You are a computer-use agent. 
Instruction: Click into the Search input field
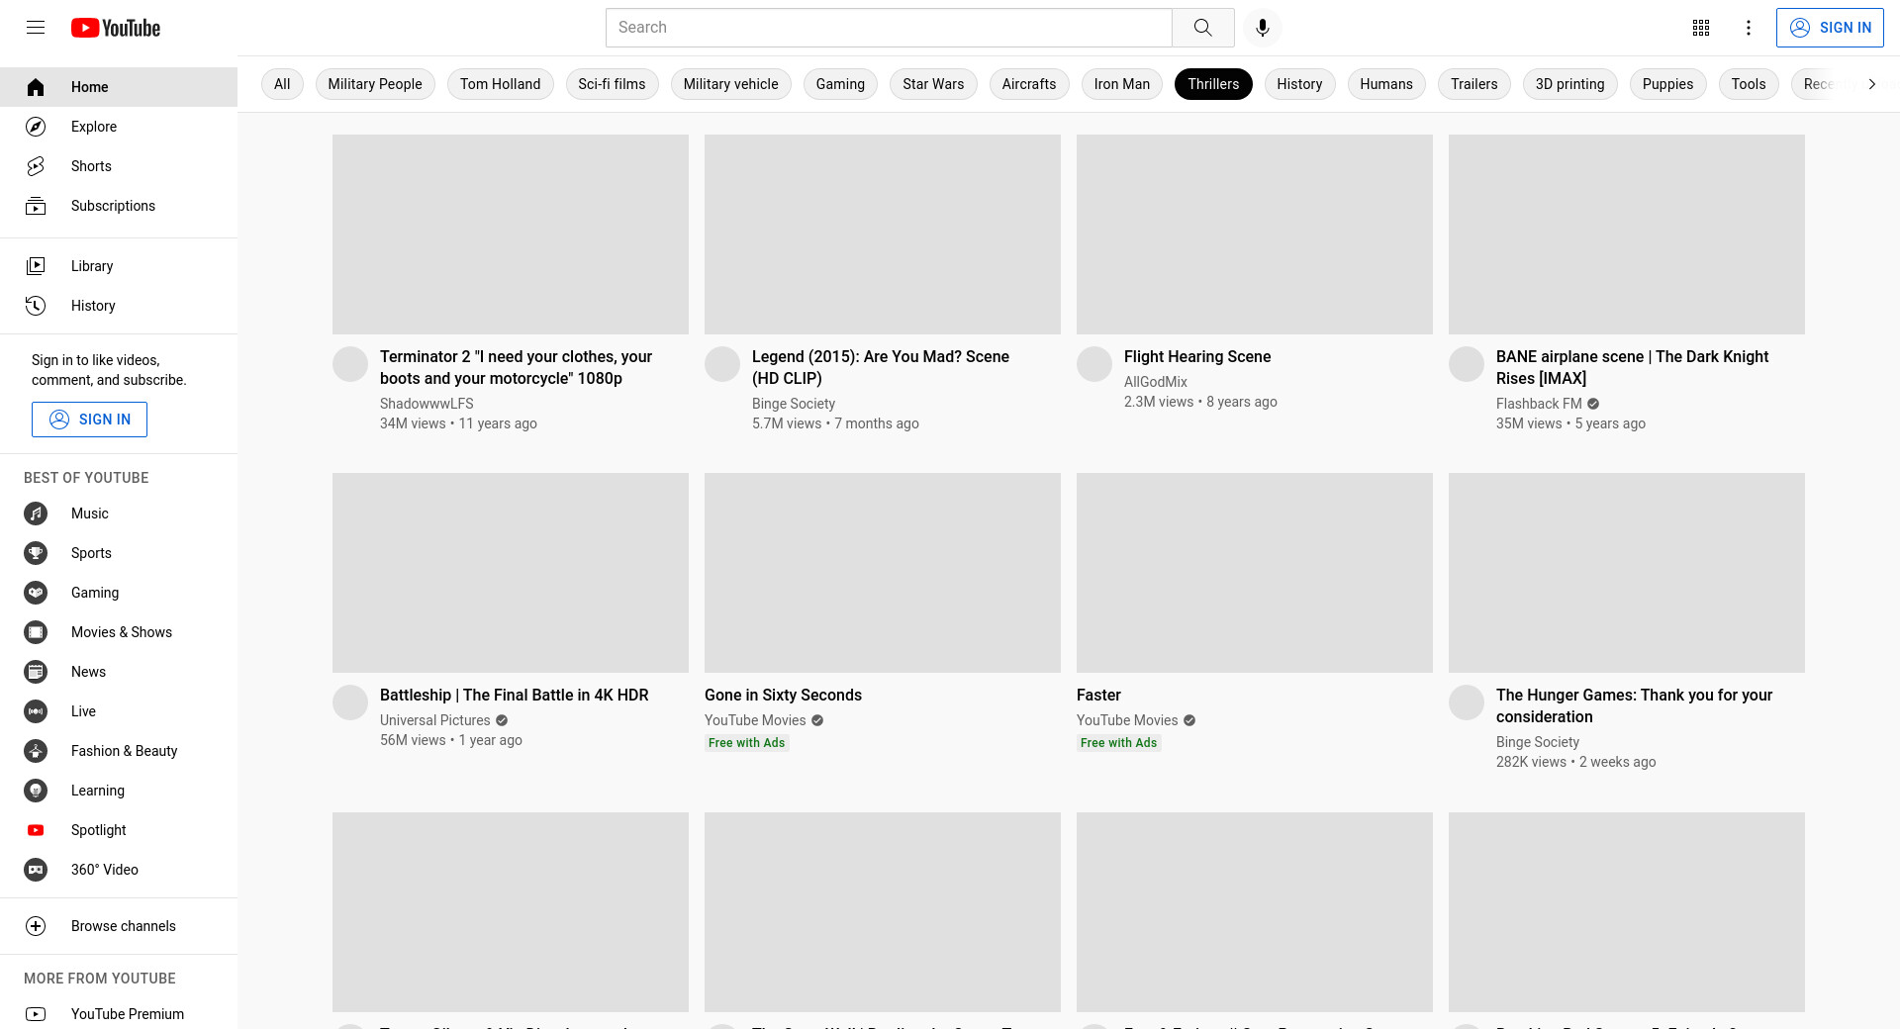click(889, 28)
